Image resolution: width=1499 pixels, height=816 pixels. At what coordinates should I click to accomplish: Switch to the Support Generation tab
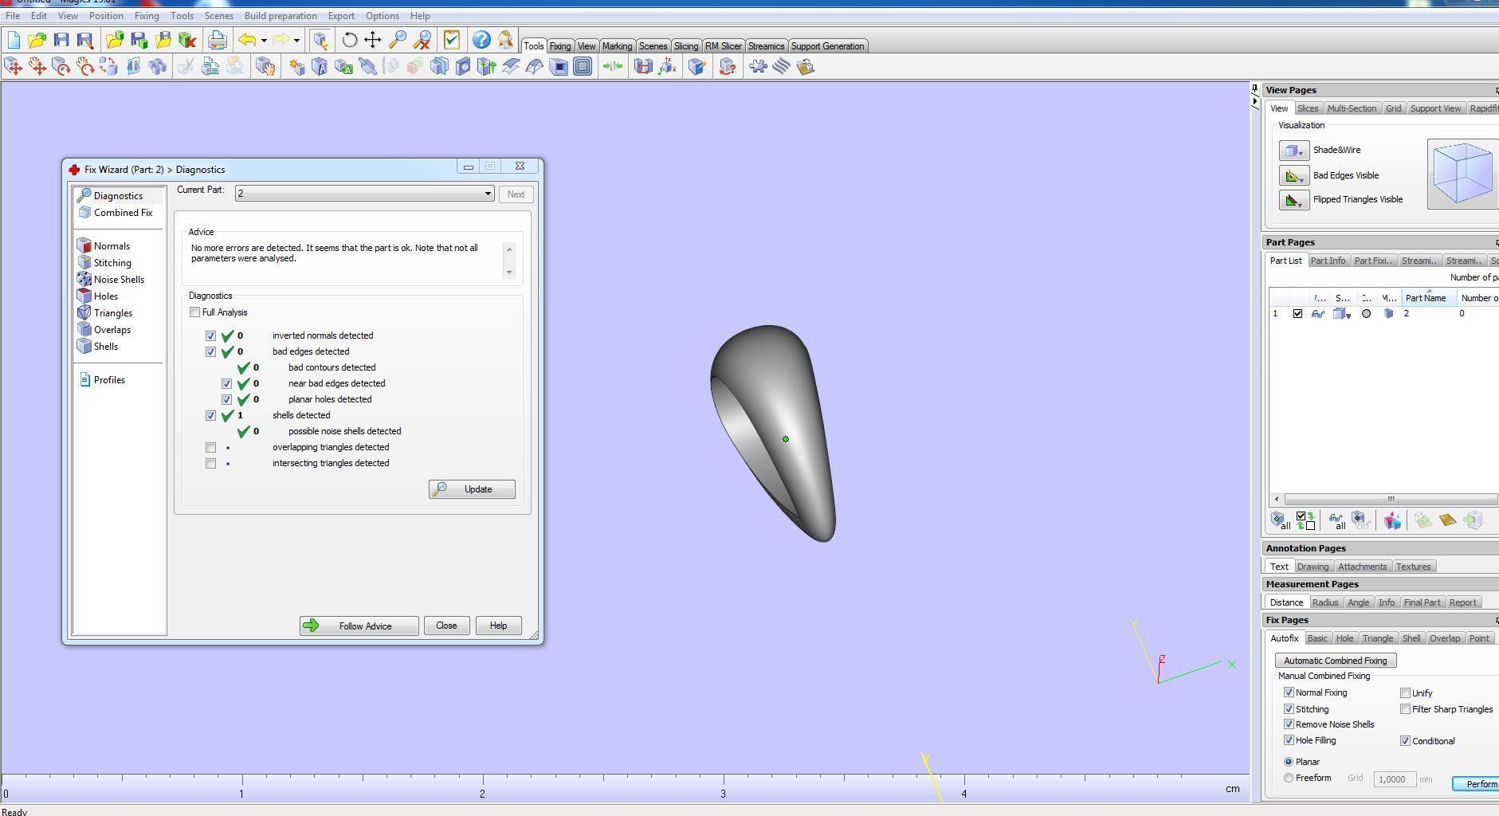click(827, 46)
